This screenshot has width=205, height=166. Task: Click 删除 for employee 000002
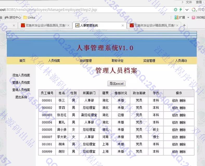pyautogui.click(x=183, y=108)
